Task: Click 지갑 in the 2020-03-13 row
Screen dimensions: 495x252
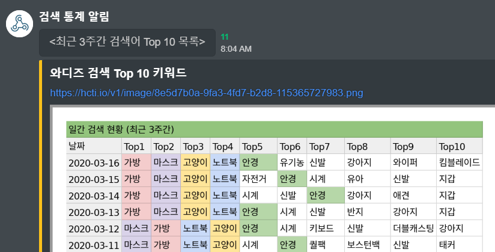Action: click(x=460, y=212)
